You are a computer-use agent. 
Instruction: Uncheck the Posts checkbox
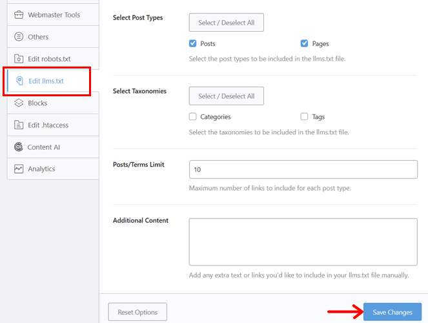193,43
